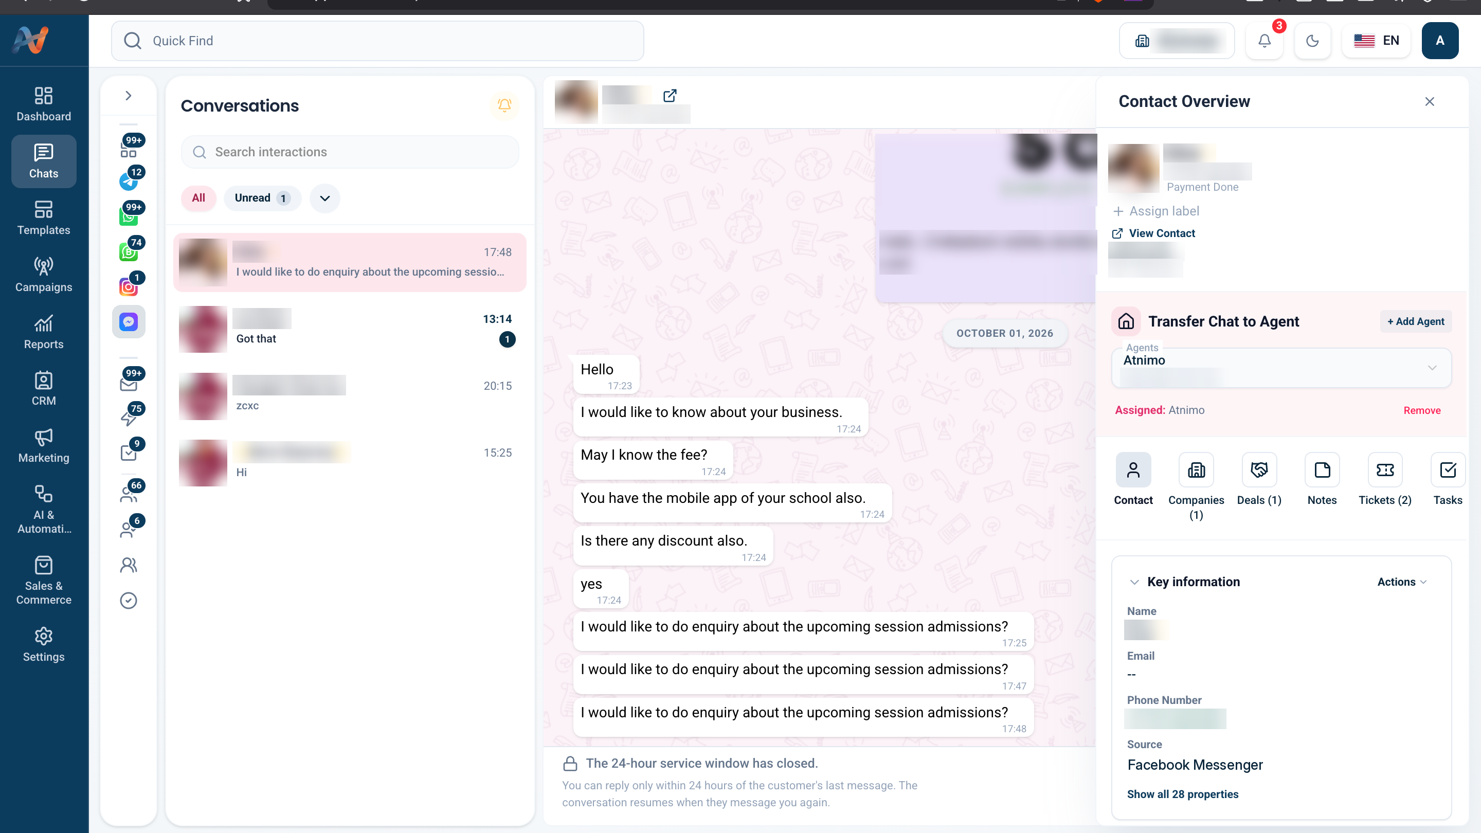1481x833 pixels.
Task: Close the Contact Overview panel
Action: click(x=1430, y=102)
